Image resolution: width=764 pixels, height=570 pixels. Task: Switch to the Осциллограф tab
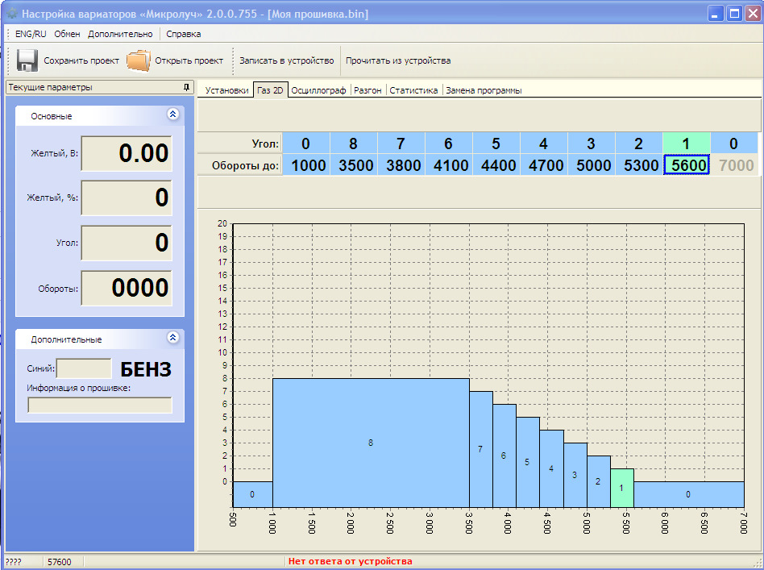click(x=319, y=90)
